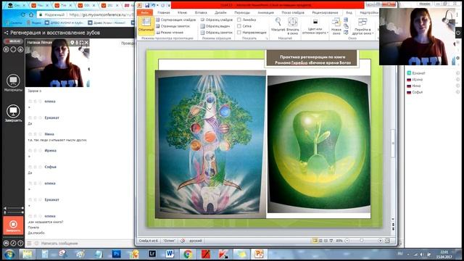The image size is (464, 261).
Task: Open Lightroom from Windows taskbar
Action: click(152, 254)
